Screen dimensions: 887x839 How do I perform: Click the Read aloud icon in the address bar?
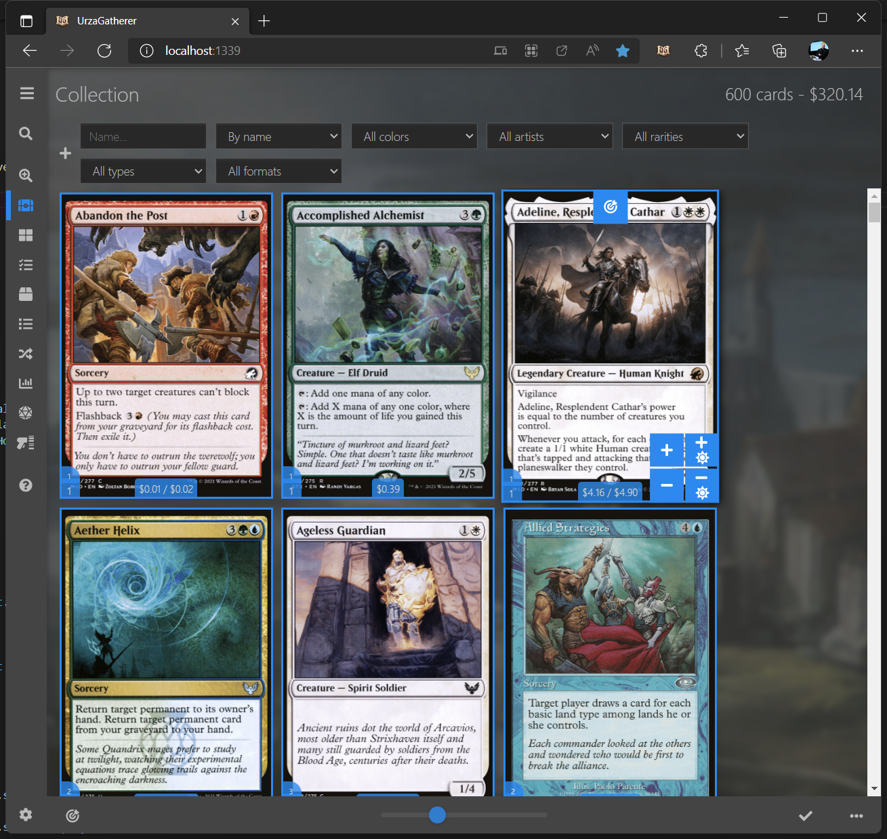(x=592, y=51)
